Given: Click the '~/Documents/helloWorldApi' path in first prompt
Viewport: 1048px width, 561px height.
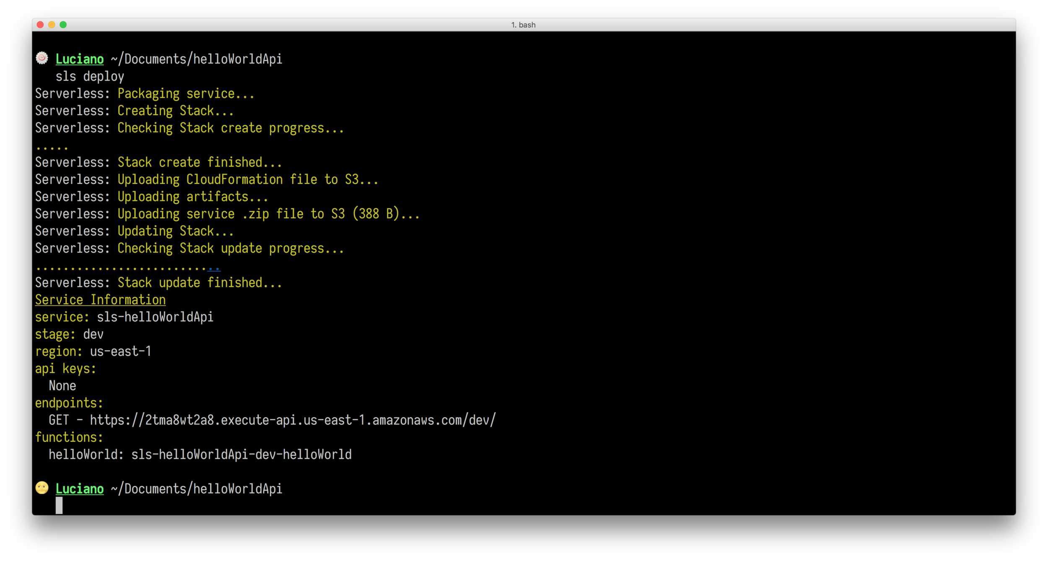Looking at the screenshot, I should tap(196, 59).
